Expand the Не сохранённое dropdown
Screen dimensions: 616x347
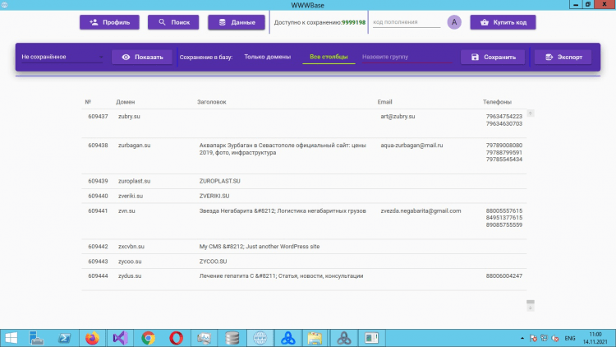tap(62, 57)
